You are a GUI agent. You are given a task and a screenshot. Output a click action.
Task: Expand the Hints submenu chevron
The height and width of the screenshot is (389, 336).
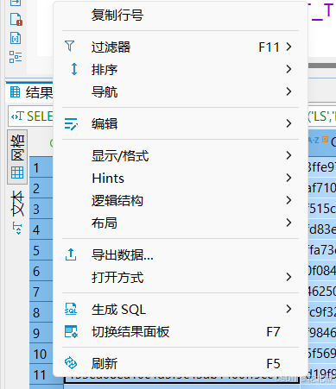pyautogui.click(x=288, y=178)
